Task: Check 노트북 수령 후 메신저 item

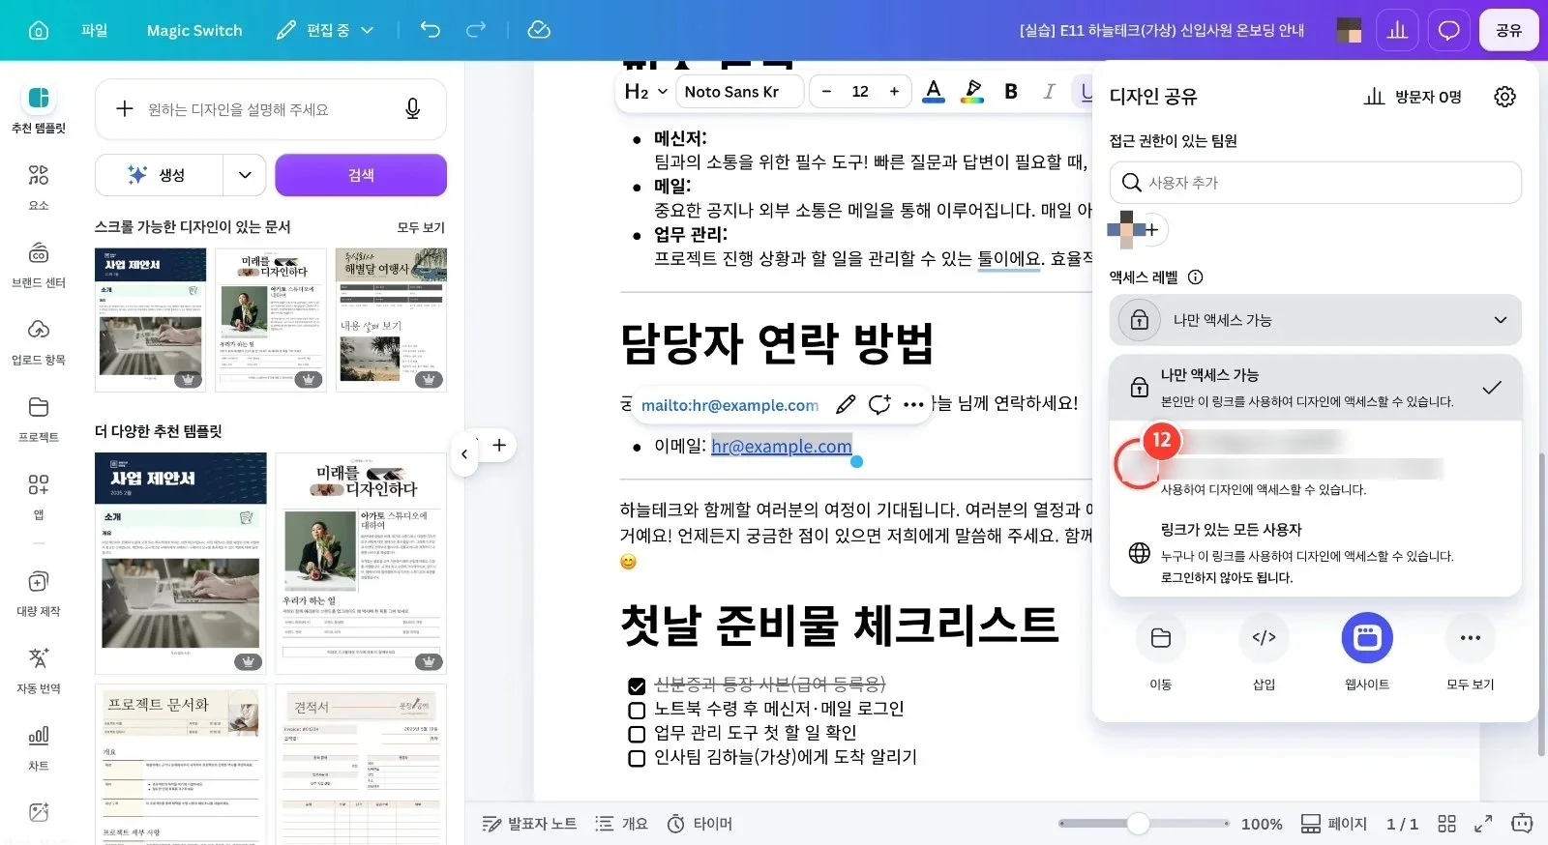Action: point(637,710)
